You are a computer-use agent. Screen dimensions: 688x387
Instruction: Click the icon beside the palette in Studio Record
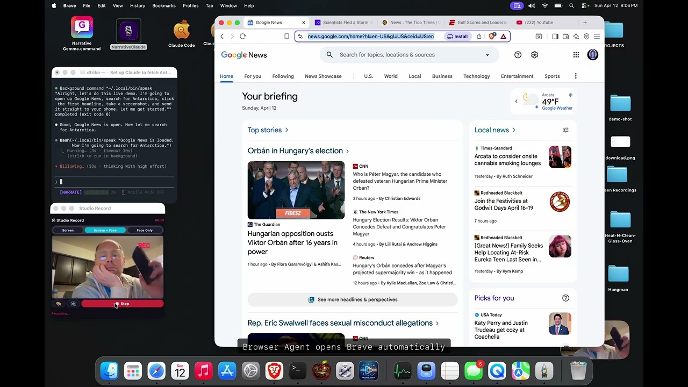coord(73,304)
